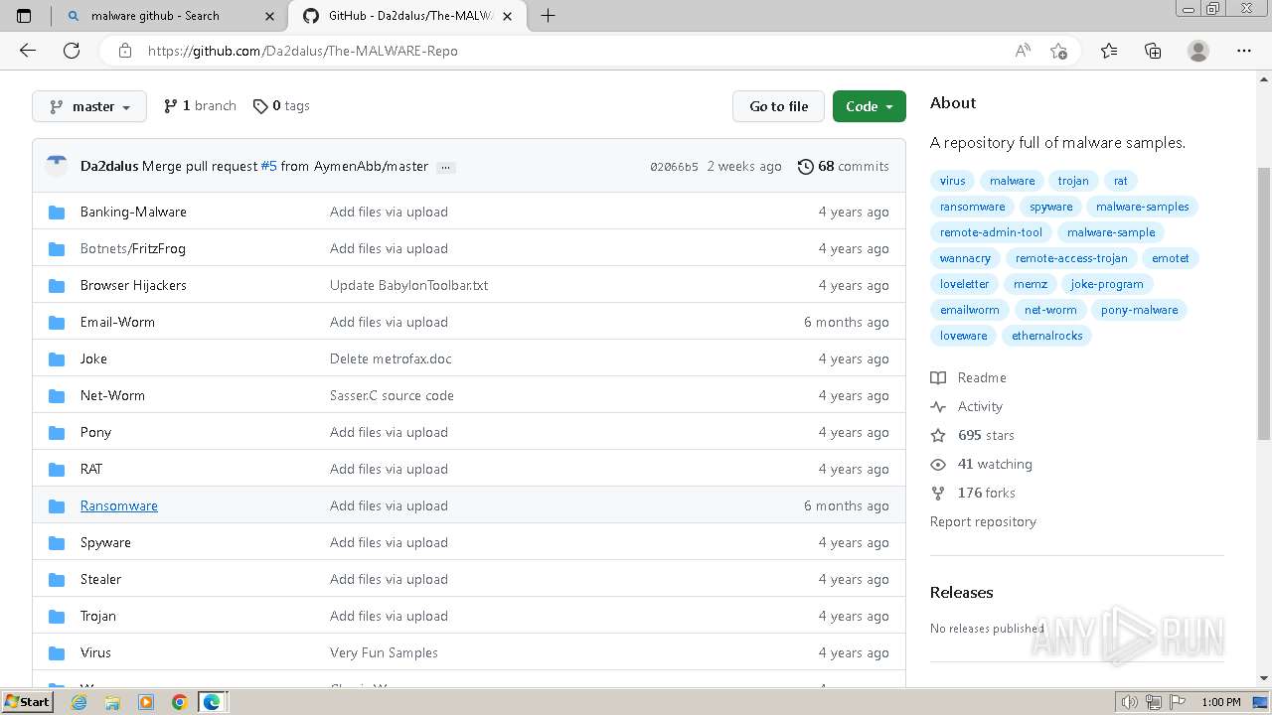
Task: Select the ransomware topic tag
Action: click(x=973, y=207)
